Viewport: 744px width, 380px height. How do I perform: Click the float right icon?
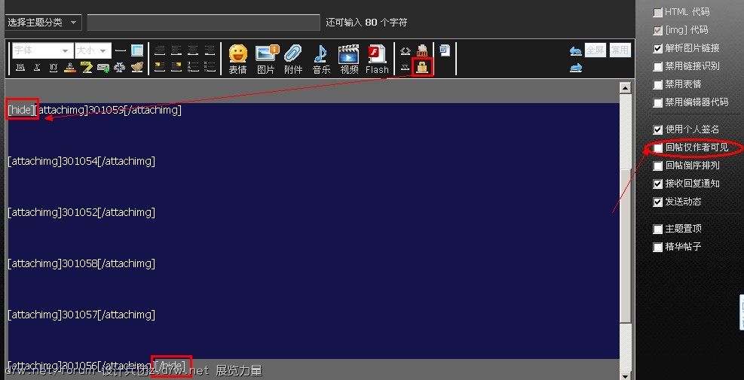tap(176, 67)
